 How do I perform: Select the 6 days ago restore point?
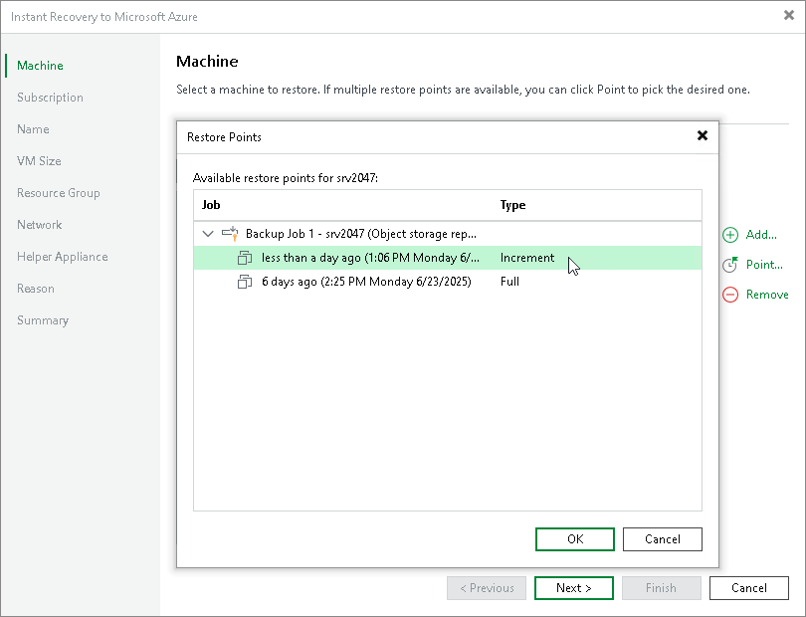(448, 282)
